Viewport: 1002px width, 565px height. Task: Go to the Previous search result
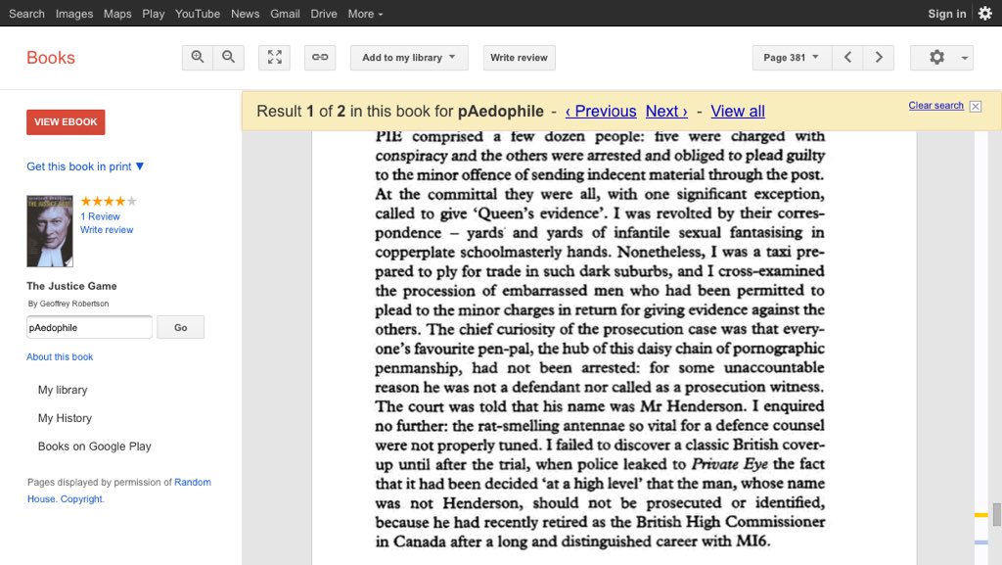tap(601, 112)
